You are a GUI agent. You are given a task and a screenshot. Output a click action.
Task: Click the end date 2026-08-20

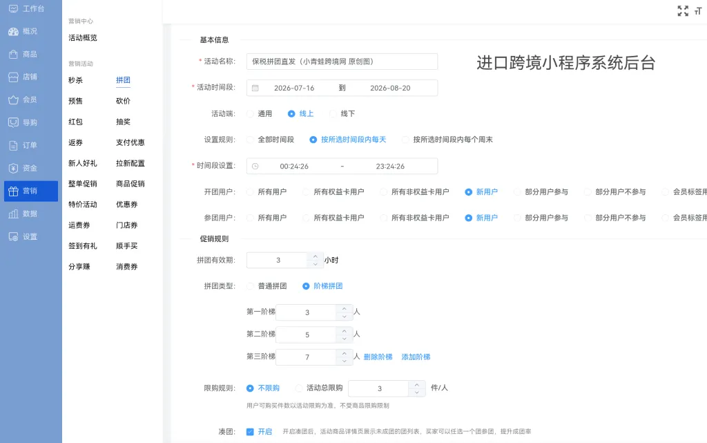pos(390,88)
